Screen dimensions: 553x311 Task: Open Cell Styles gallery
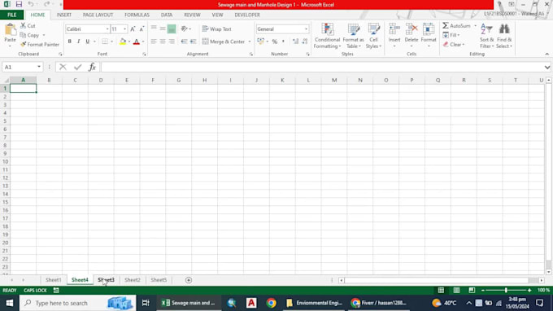(x=373, y=36)
